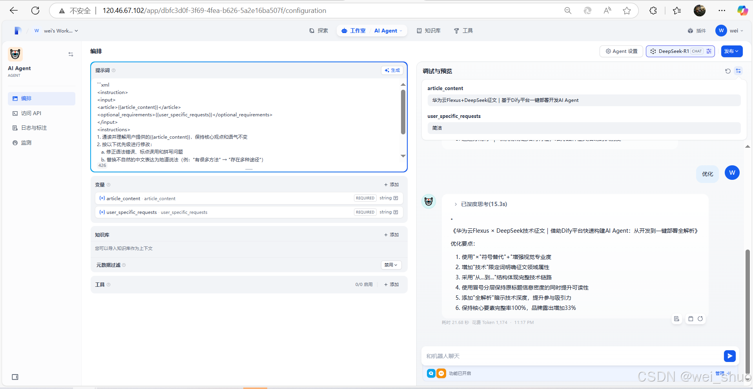Open the 工作室 studio tab
Viewport: 753px width, 389px height.
354,31
